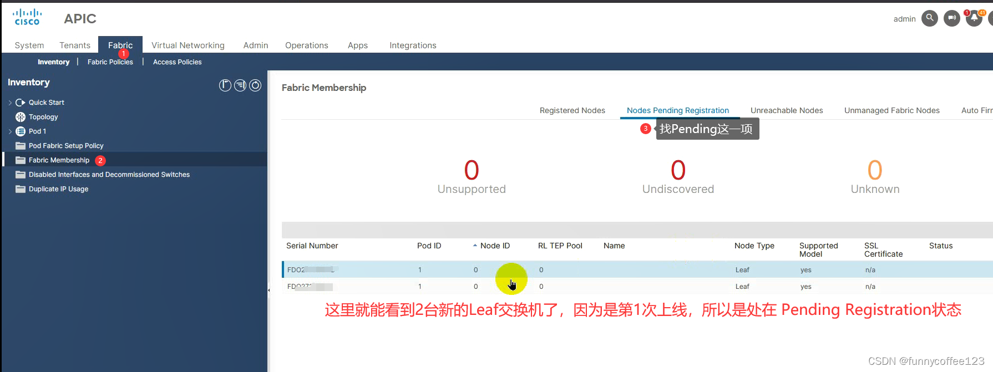Screen dimensions: 993x372
Task: Click the Unknown count 0
Action: [875, 170]
